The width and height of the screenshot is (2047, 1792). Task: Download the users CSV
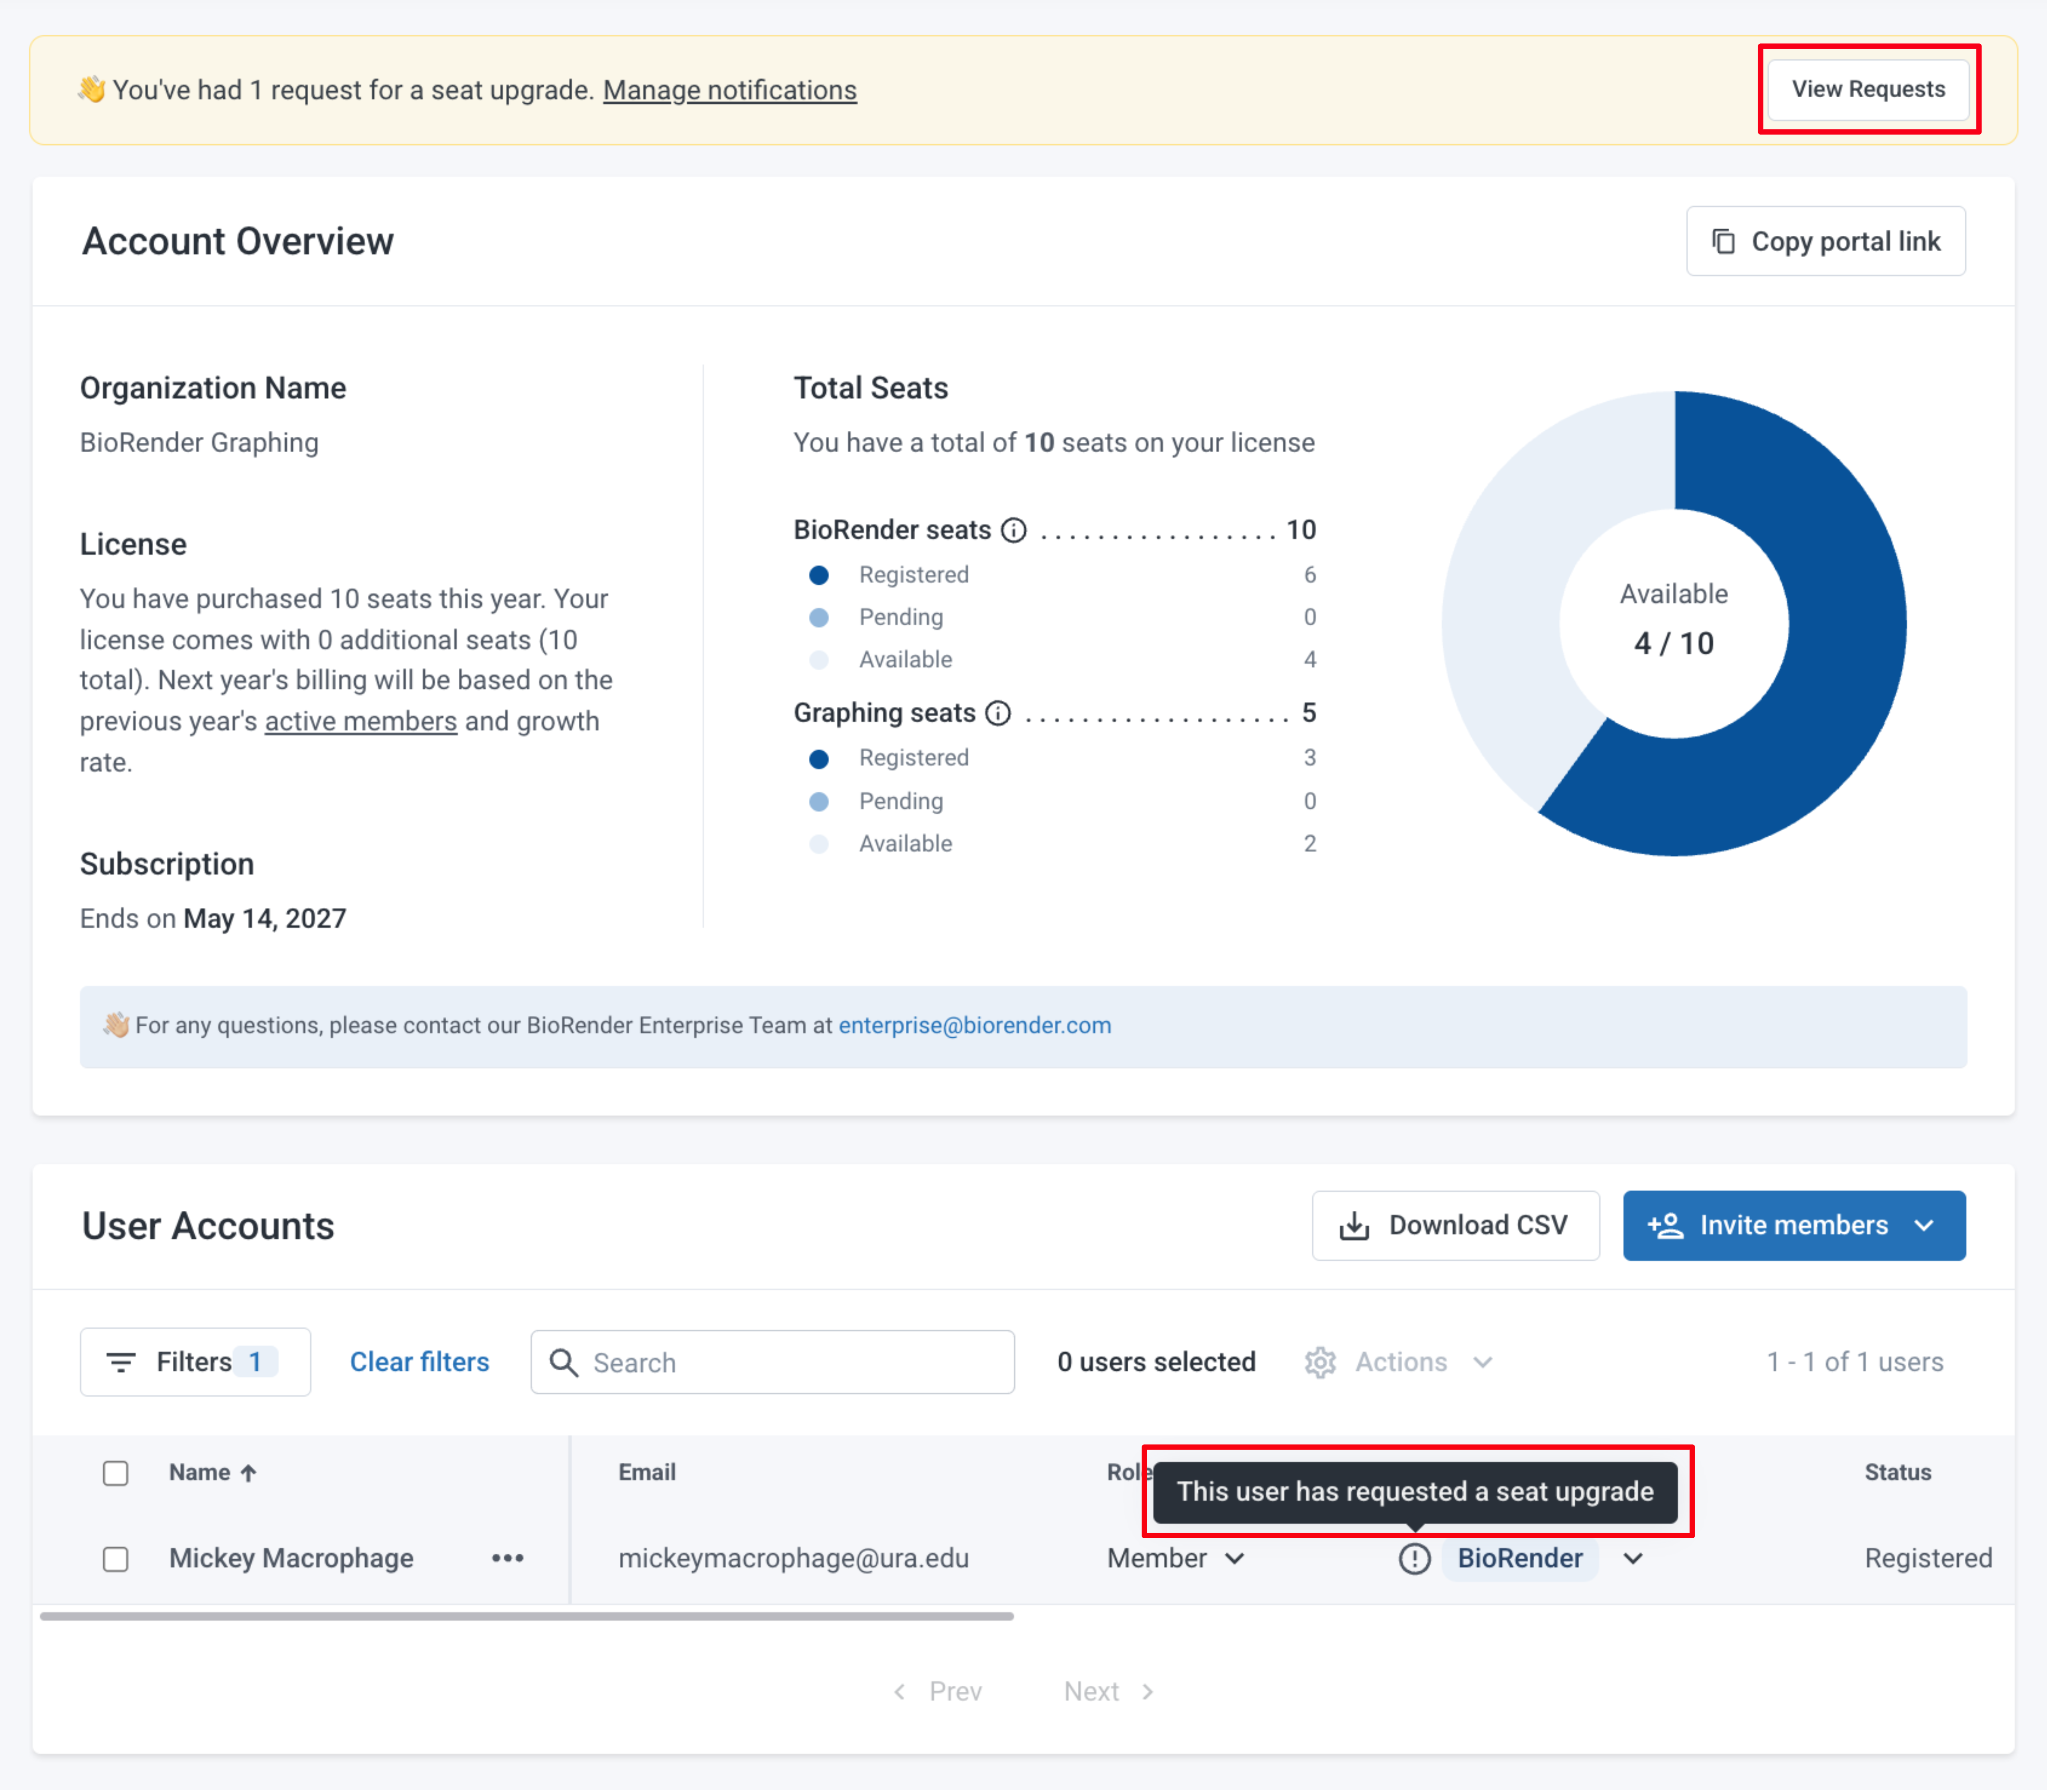point(1456,1225)
